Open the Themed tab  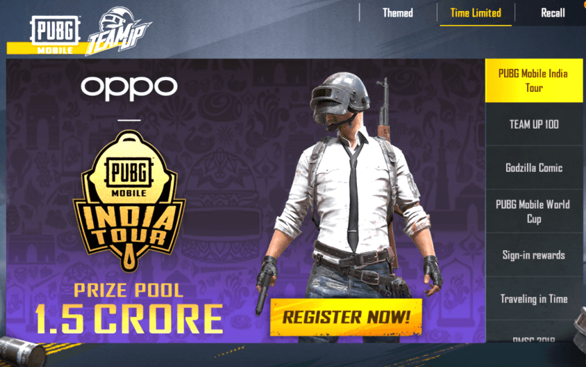coord(398,13)
